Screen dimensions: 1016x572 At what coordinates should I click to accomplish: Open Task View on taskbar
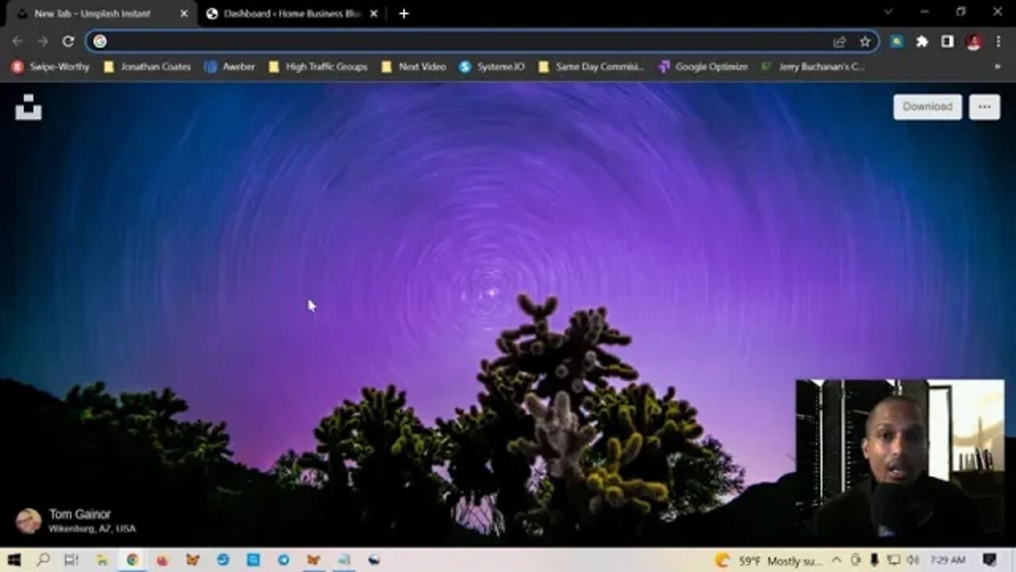click(x=71, y=560)
